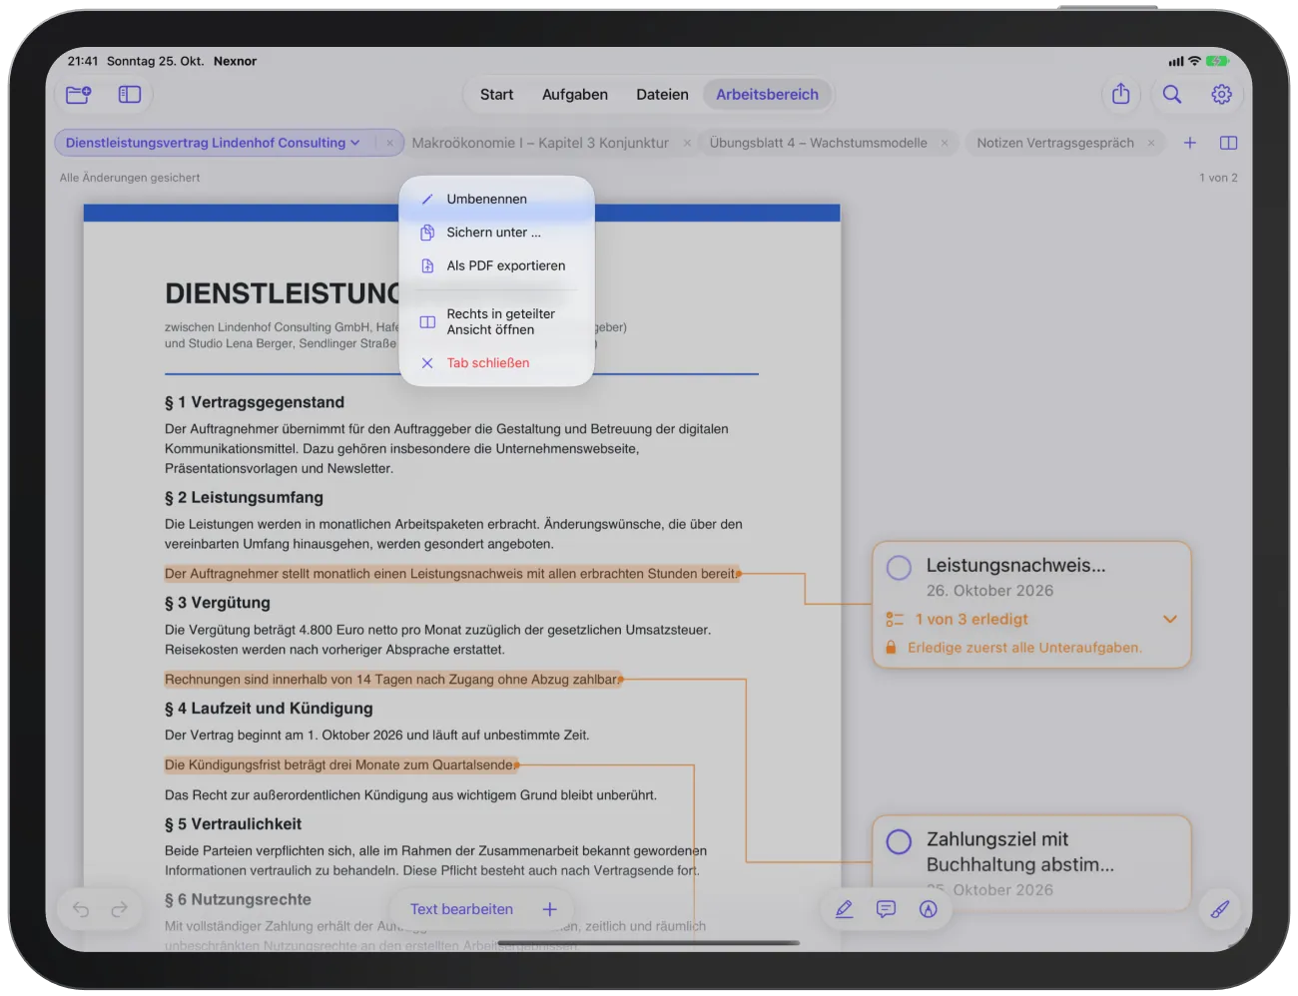The width and height of the screenshot is (1298, 996).
Task: Tap the highlighted 14 Tagen invoice sentence
Action: [392, 680]
